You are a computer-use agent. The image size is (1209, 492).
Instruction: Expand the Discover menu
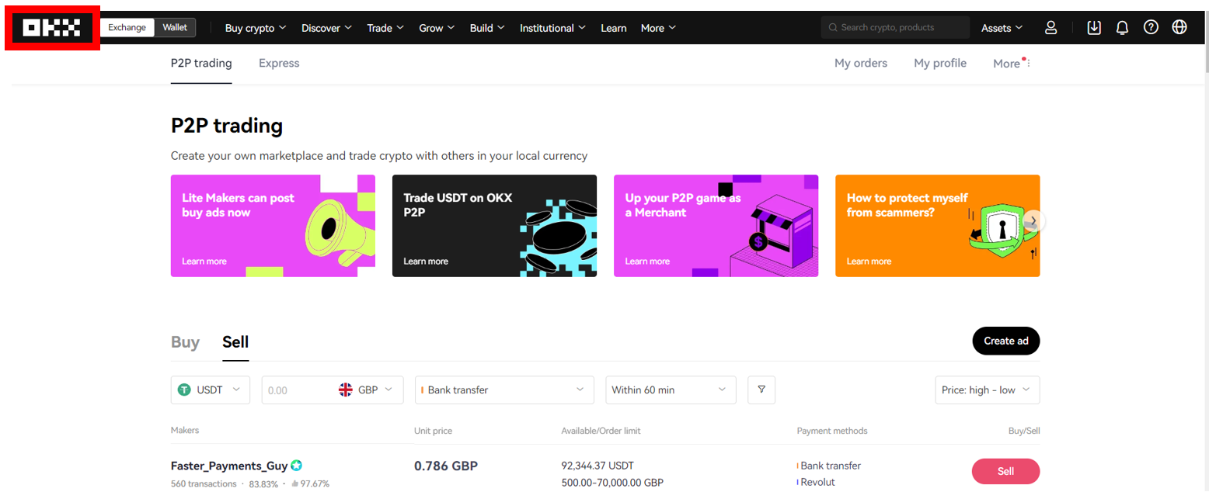[x=327, y=28]
